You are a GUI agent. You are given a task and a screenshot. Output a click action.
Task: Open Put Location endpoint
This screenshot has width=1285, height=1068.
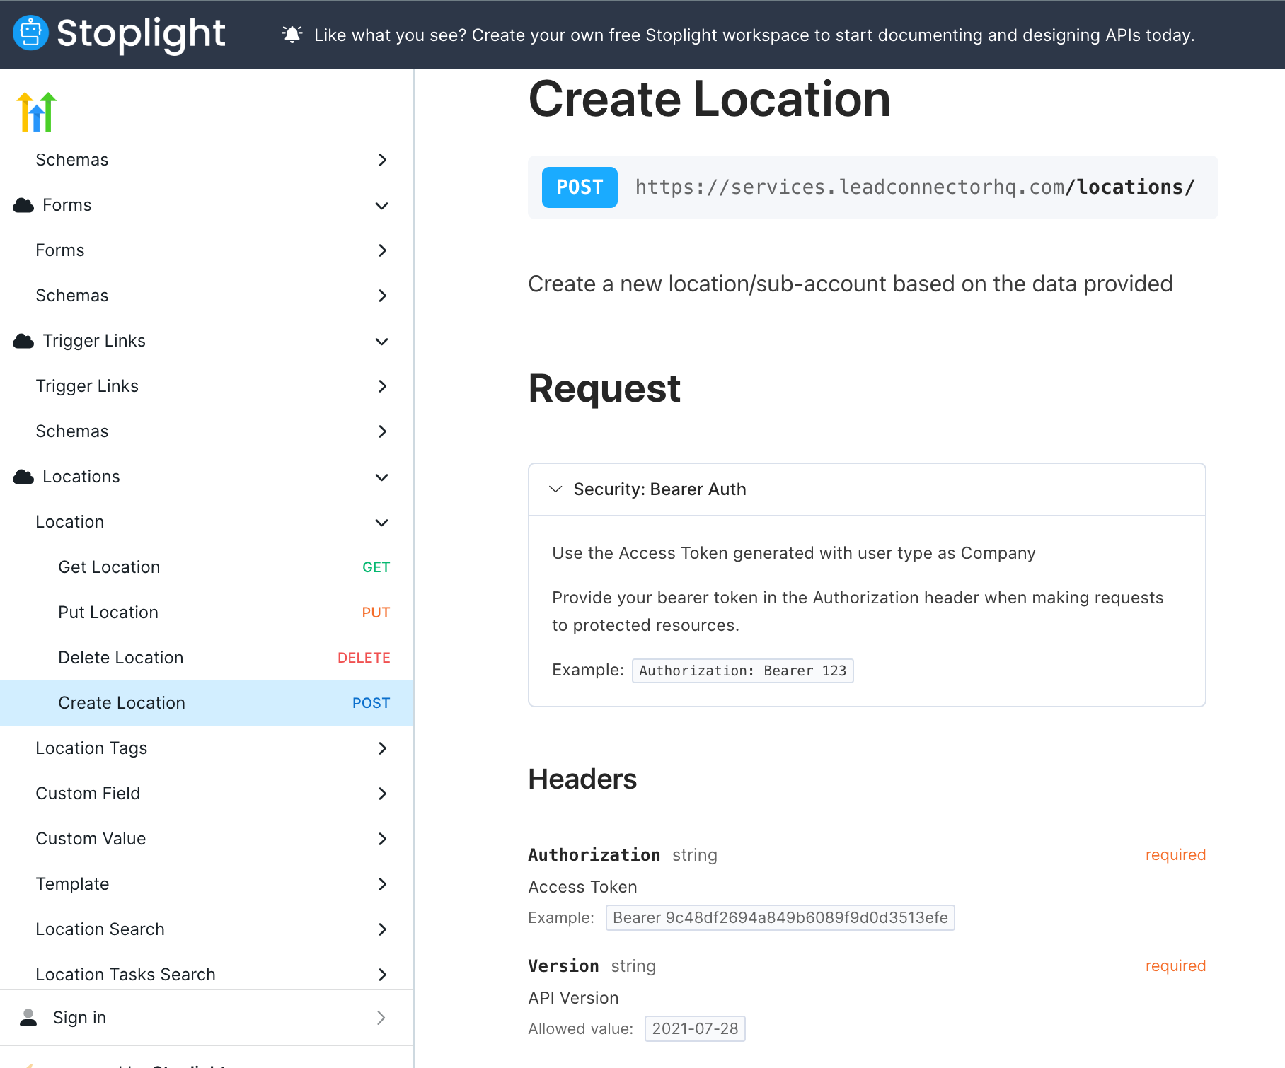click(207, 613)
